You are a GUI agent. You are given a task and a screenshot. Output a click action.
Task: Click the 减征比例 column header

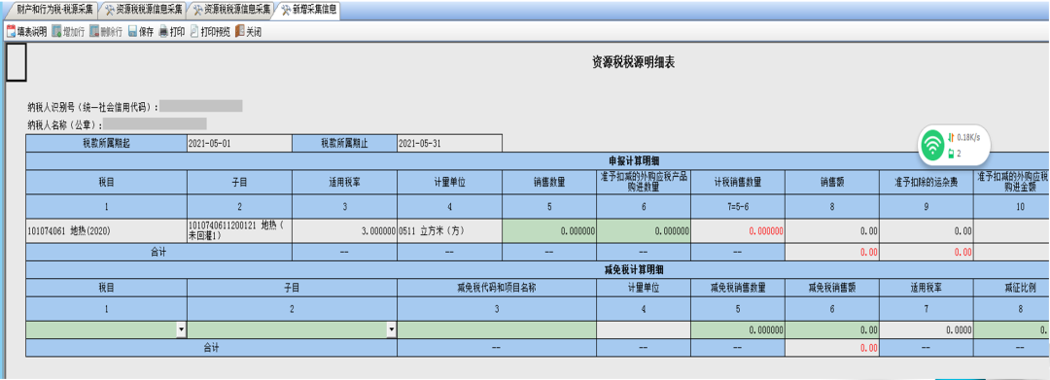1011,288
